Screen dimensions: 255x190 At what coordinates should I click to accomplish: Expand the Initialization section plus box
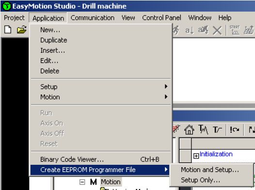point(196,156)
